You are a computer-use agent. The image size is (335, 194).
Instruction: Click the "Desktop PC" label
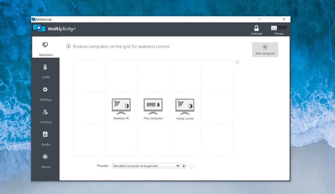[121, 118]
